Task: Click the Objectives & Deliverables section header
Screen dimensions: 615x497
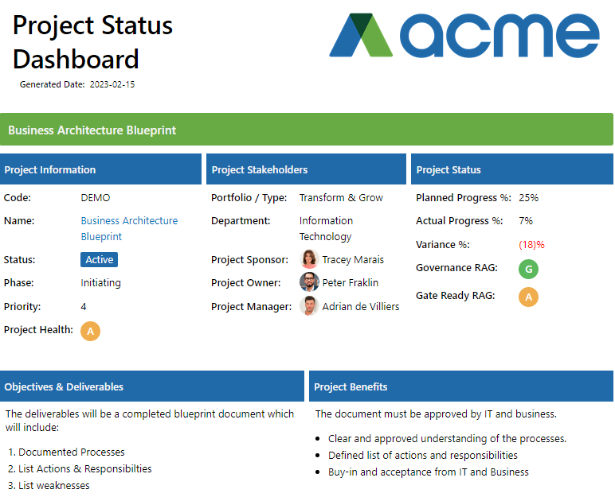Action: pyautogui.click(x=152, y=386)
